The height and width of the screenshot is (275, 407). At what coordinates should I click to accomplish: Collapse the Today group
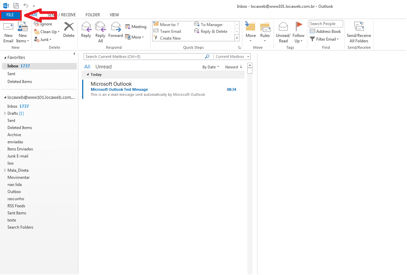(x=88, y=75)
